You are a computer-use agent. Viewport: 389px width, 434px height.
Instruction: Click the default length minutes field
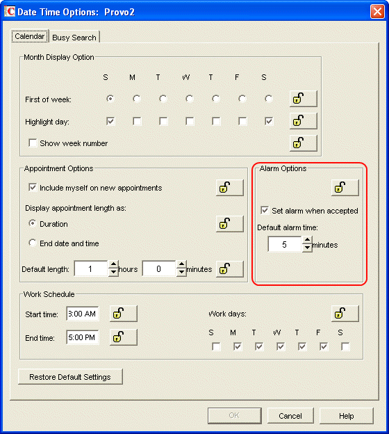[159, 268]
